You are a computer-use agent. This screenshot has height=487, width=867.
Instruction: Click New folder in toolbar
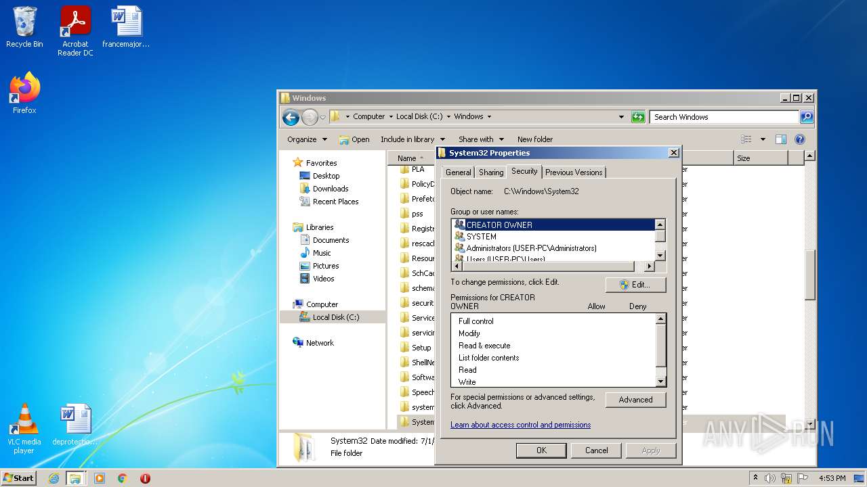(535, 139)
